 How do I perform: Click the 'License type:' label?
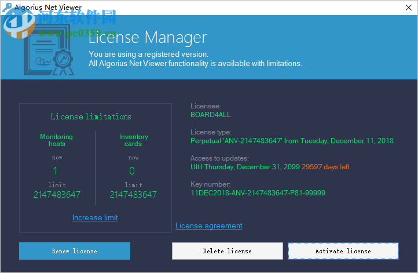point(211,132)
